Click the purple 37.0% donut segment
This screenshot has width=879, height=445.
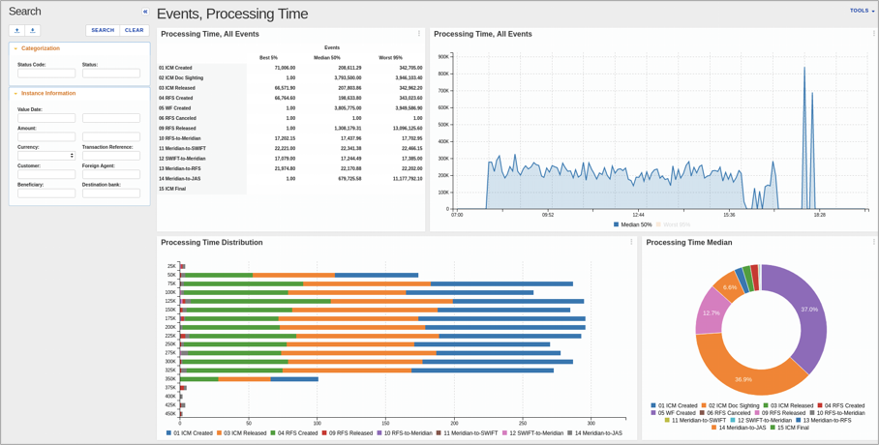tap(809, 310)
